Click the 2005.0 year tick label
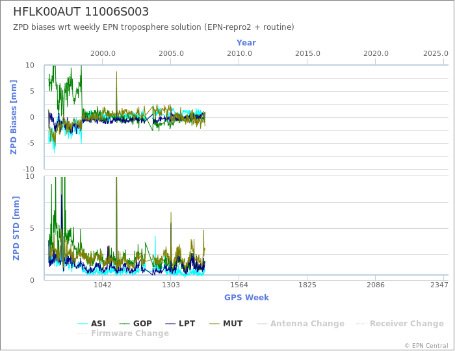Image resolution: width=455 pixels, height=351 pixels. coord(171,54)
